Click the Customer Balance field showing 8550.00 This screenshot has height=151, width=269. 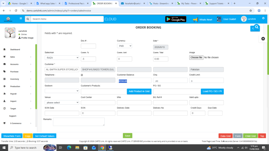(x=134, y=81)
